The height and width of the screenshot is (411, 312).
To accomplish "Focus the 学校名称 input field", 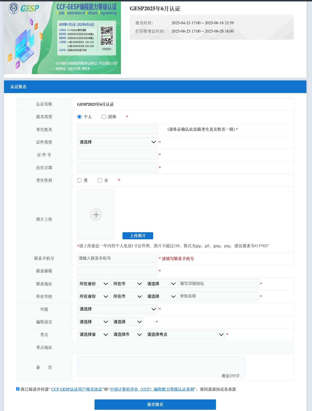I will click(219, 296).
